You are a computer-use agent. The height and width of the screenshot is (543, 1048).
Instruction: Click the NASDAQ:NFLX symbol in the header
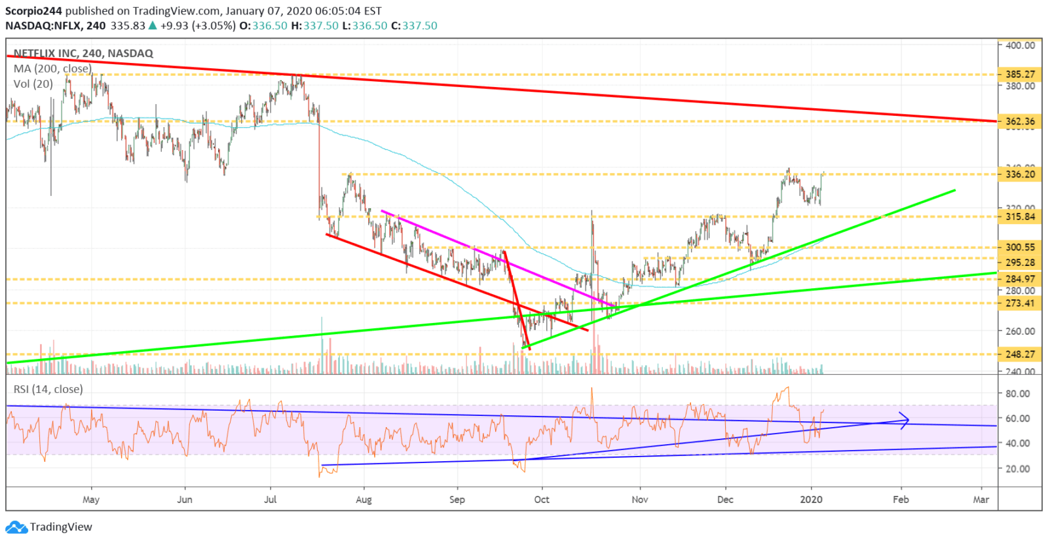pos(43,26)
